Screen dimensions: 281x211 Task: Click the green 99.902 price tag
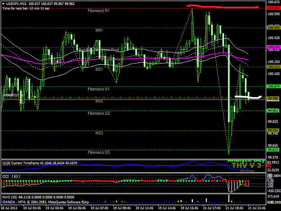point(273,111)
